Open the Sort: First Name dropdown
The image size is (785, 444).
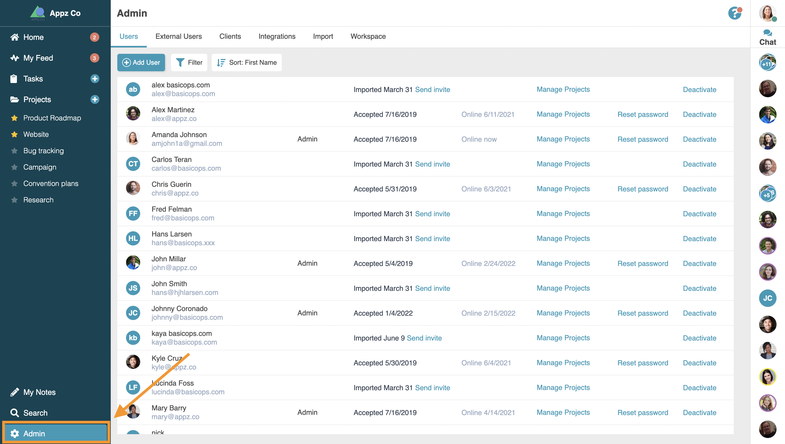pos(247,63)
